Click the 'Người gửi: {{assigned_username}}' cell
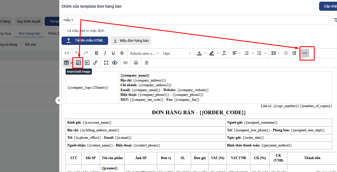 pyautogui.click(x=279, y=122)
